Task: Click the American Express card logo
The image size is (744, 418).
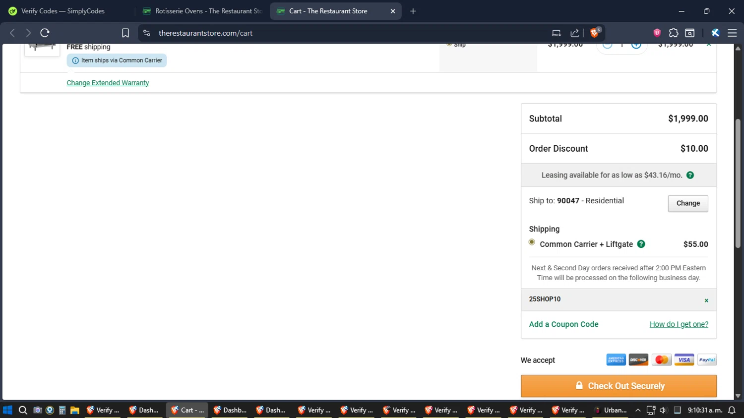Action: 616,360
